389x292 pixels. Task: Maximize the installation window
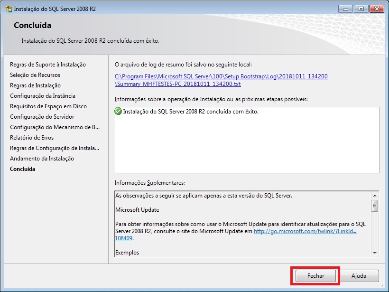tap(361, 9)
